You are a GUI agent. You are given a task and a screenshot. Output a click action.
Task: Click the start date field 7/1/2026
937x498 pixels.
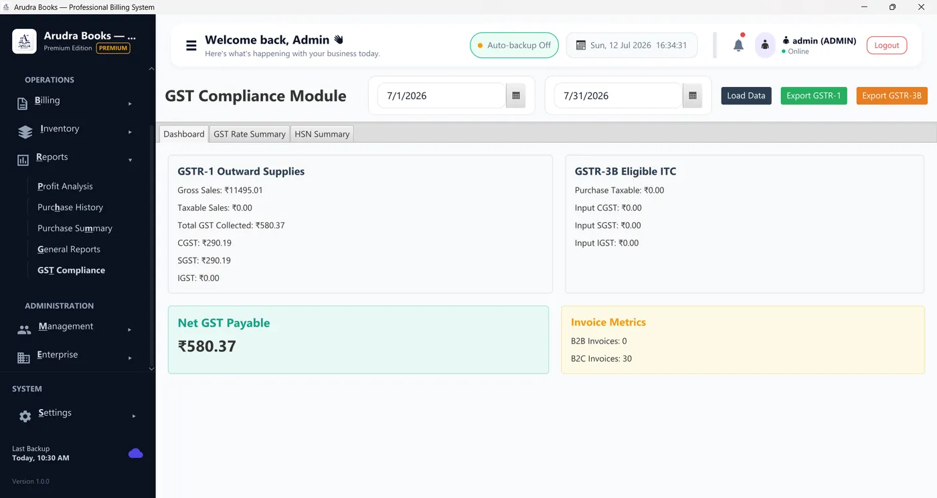point(442,96)
